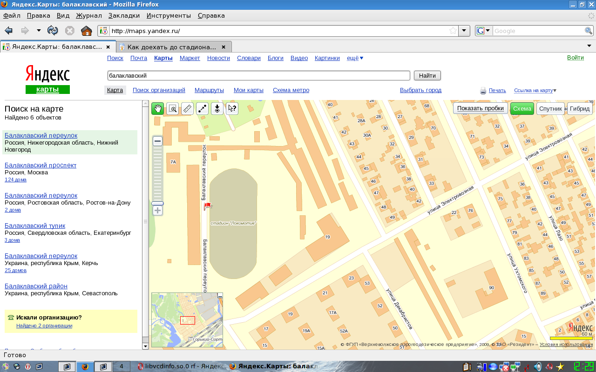
Task: Click results panel scroll down arrow
Action: (x=145, y=346)
